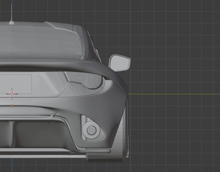The height and width of the screenshot is (172, 220).
Task: Click the orange object origin dot
Action: (12, 105)
